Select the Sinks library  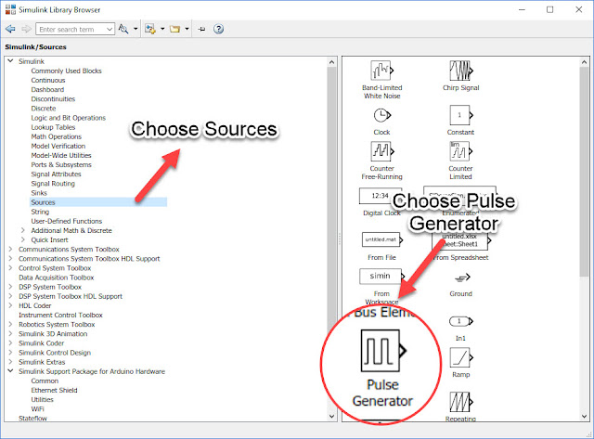(39, 193)
